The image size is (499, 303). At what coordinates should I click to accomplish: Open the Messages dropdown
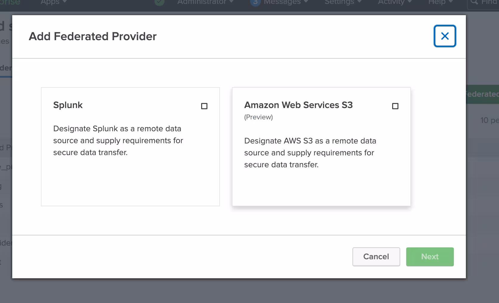(x=286, y=2)
